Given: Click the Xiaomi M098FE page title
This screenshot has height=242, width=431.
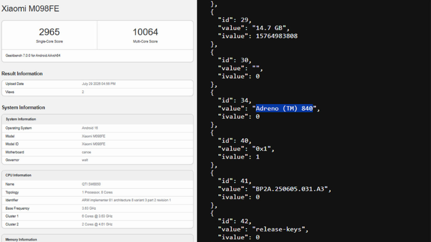Looking at the screenshot, I should (30, 9).
